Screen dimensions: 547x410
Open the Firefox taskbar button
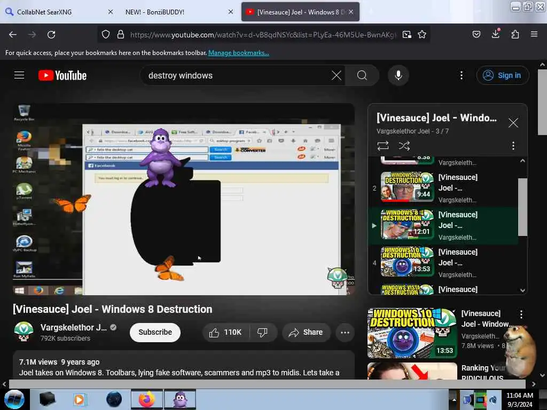coord(146,399)
